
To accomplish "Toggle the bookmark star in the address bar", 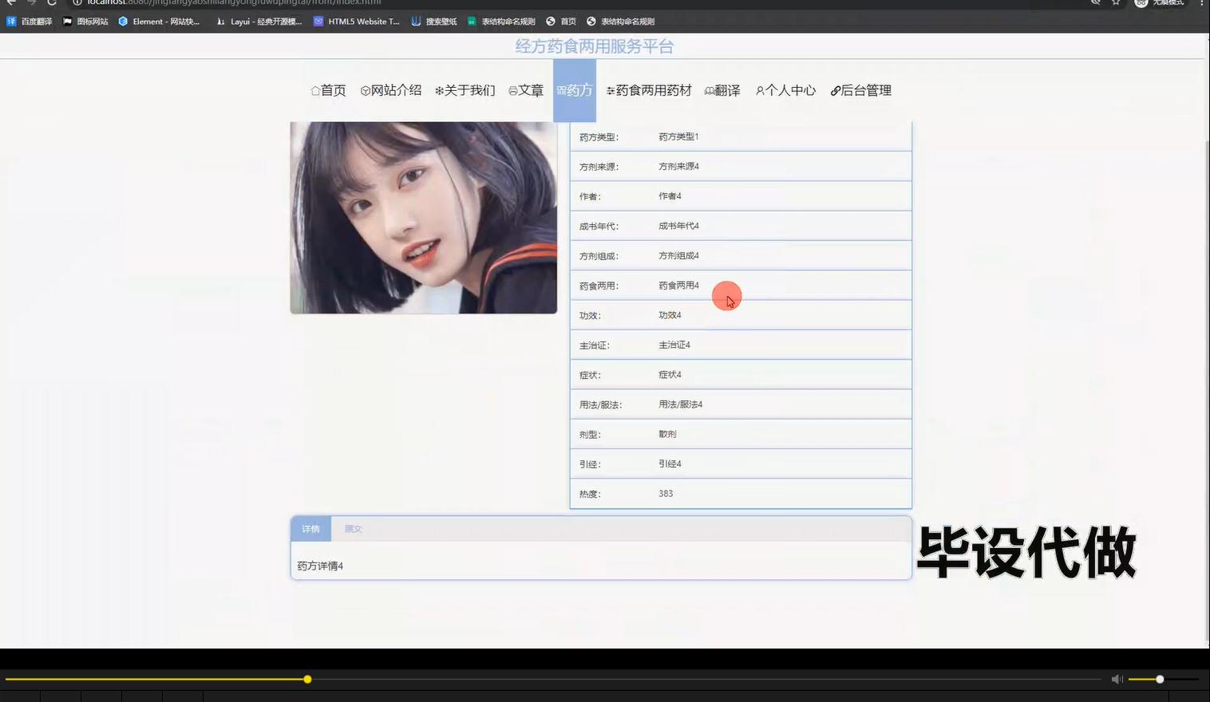I will pos(1115,3).
